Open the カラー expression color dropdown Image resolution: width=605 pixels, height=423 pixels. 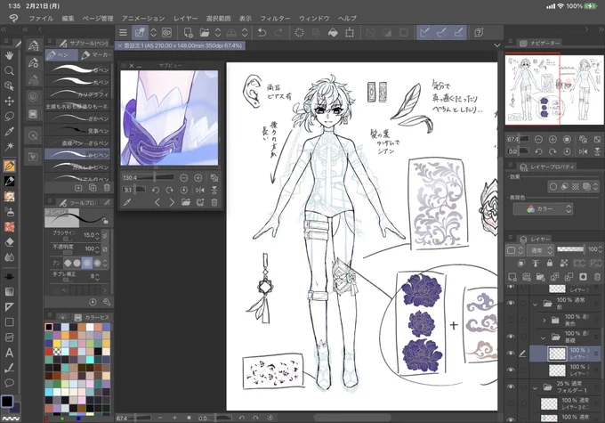point(543,209)
